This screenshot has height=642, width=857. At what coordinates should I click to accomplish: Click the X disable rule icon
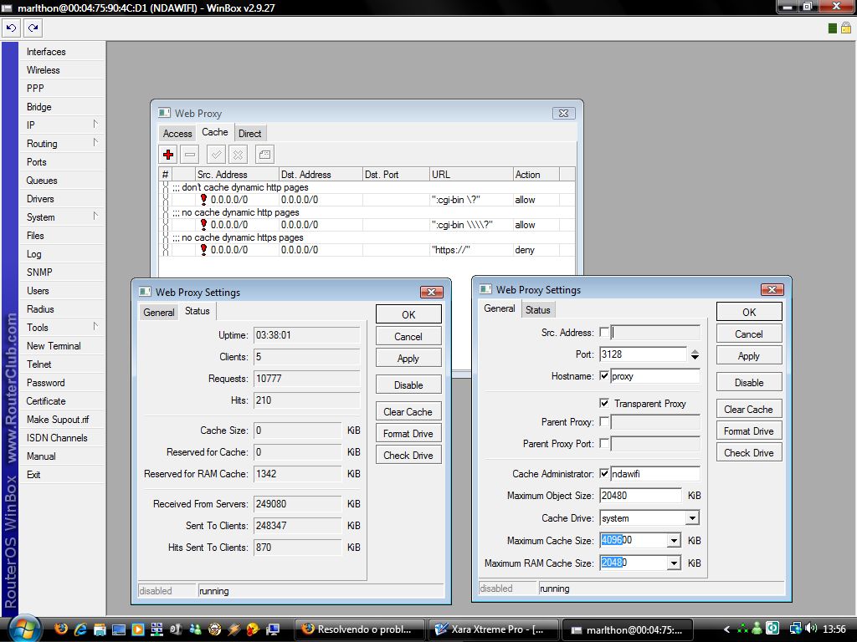point(238,155)
